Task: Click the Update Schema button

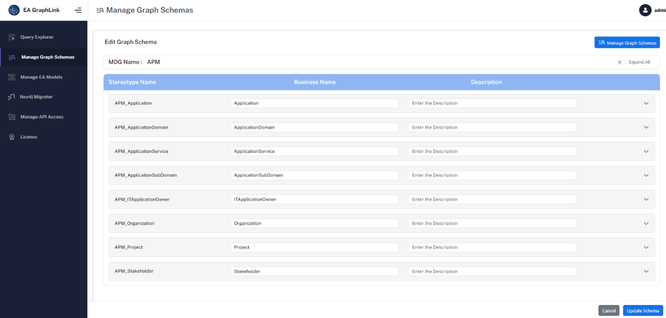Action: [643, 311]
